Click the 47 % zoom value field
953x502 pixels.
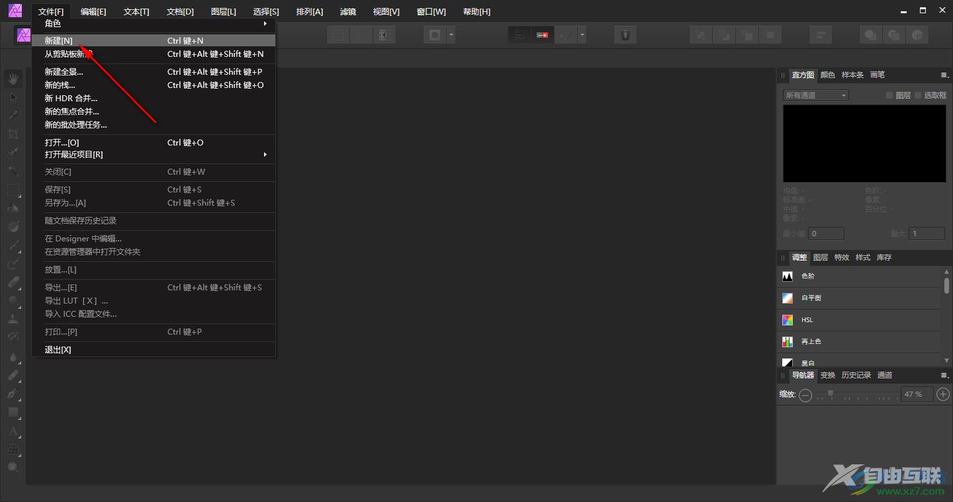coord(917,394)
